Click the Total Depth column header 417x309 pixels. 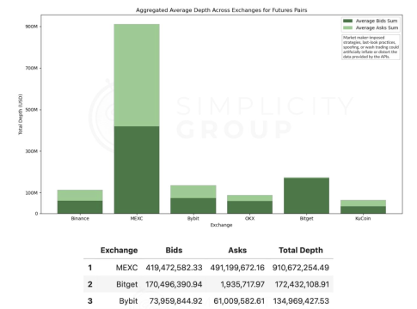coord(301,251)
